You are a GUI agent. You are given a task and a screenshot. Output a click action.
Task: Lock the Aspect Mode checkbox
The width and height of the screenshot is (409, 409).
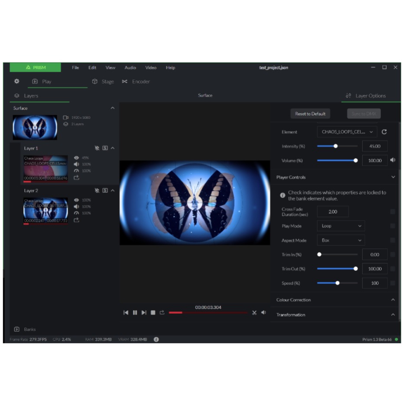(393, 240)
